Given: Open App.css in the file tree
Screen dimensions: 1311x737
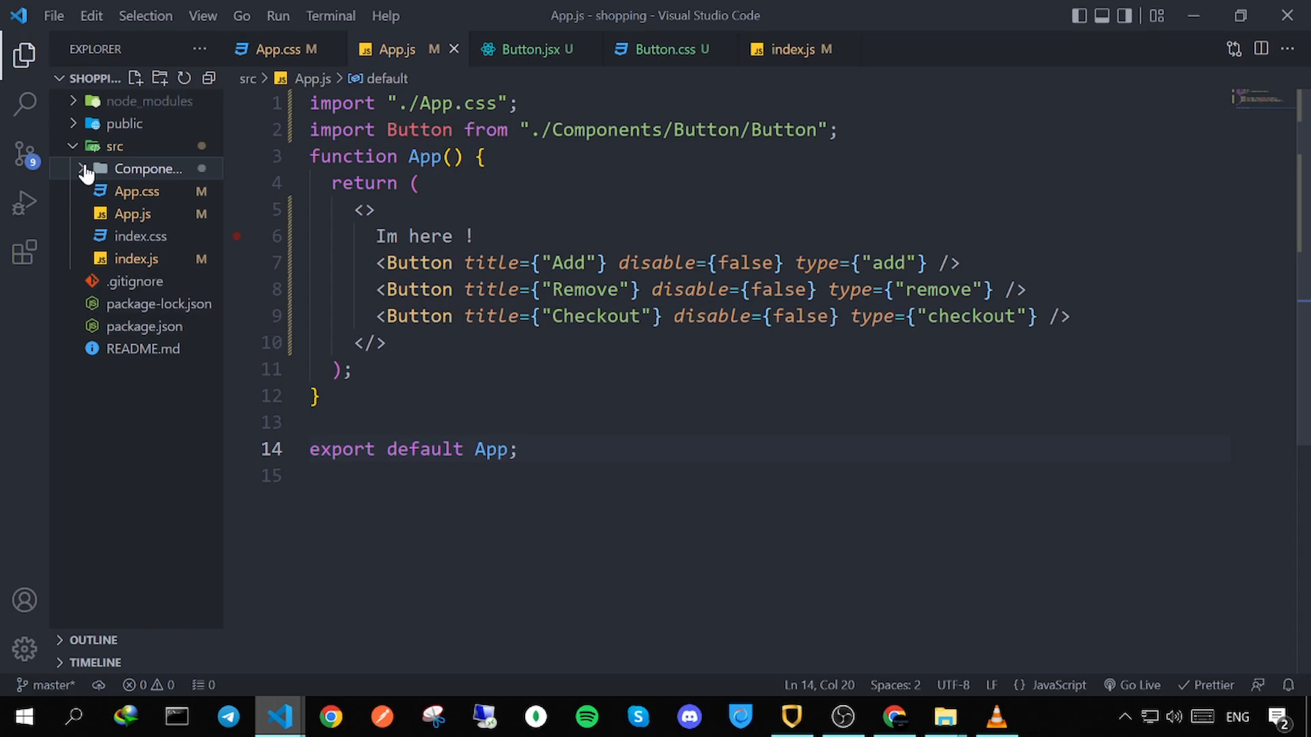Looking at the screenshot, I should coord(137,191).
